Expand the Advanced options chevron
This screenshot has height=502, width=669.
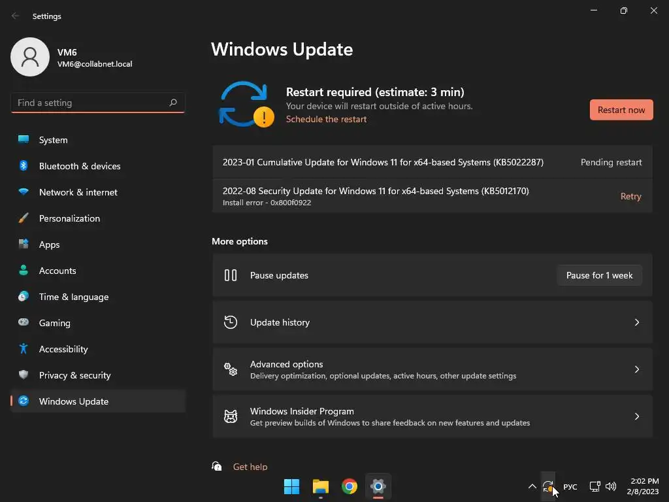(636, 369)
